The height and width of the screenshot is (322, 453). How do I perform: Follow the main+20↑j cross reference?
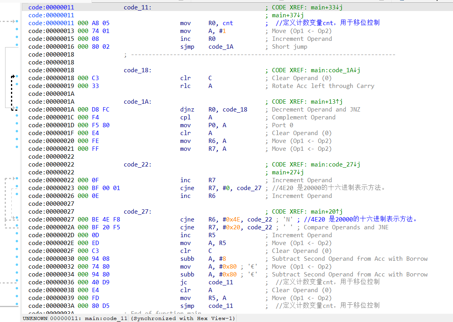(327, 212)
